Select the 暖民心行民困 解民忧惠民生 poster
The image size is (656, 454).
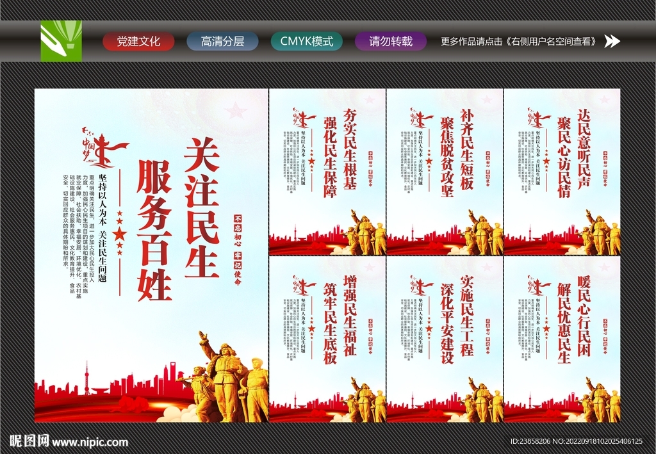point(562,339)
